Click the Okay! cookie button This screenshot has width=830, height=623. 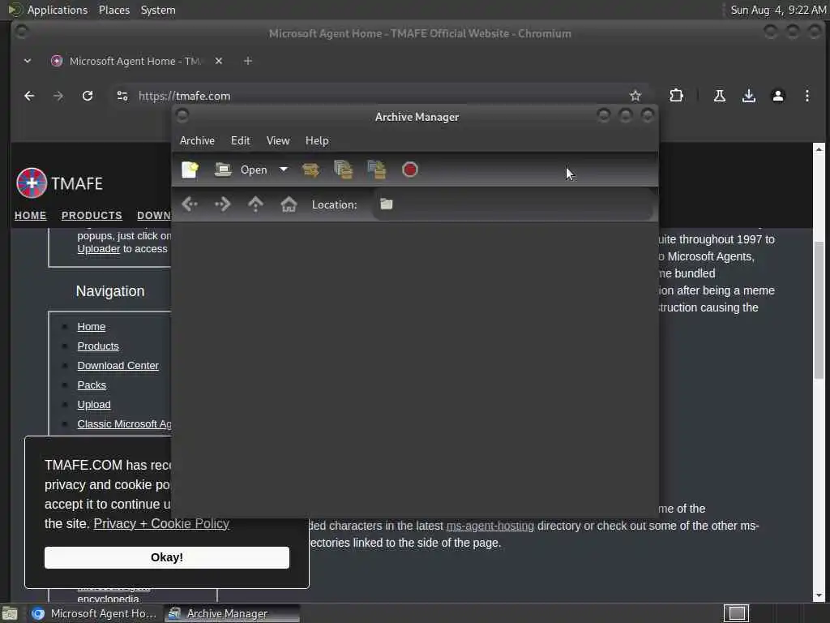(167, 558)
